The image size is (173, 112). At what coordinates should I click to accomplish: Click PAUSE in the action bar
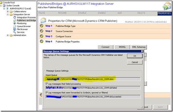42,13
